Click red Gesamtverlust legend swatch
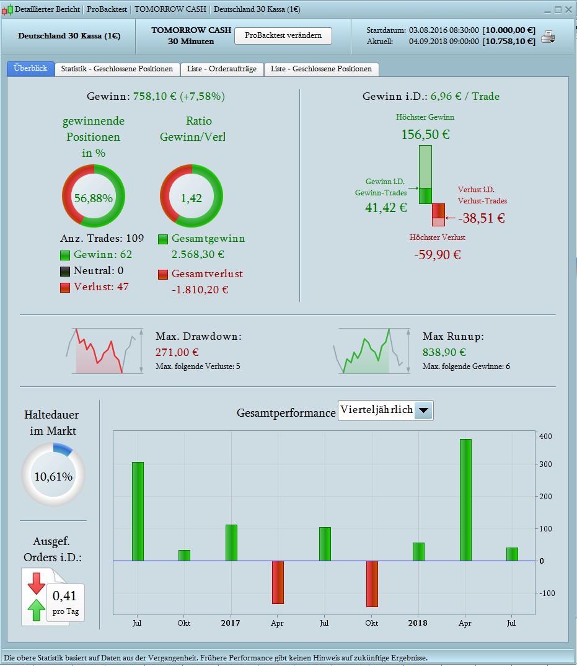 (x=163, y=274)
